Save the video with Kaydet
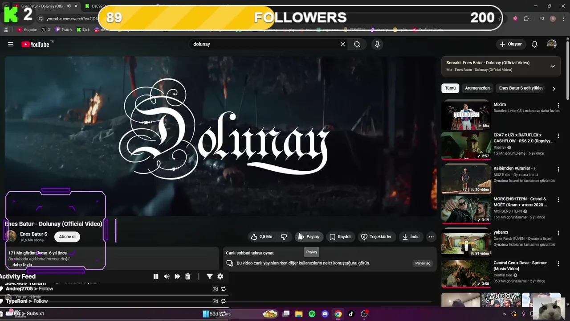 (x=340, y=237)
